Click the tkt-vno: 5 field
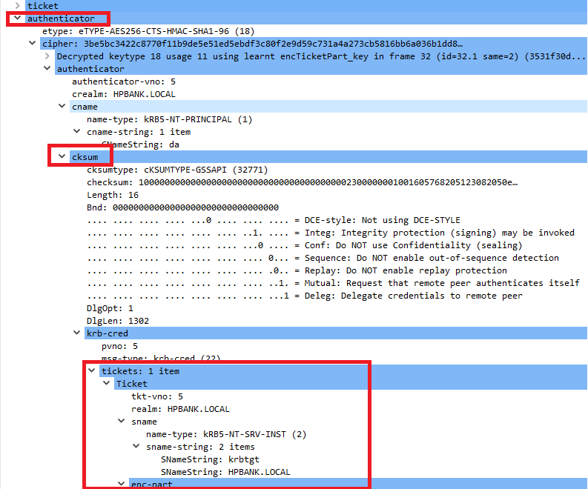 (157, 396)
